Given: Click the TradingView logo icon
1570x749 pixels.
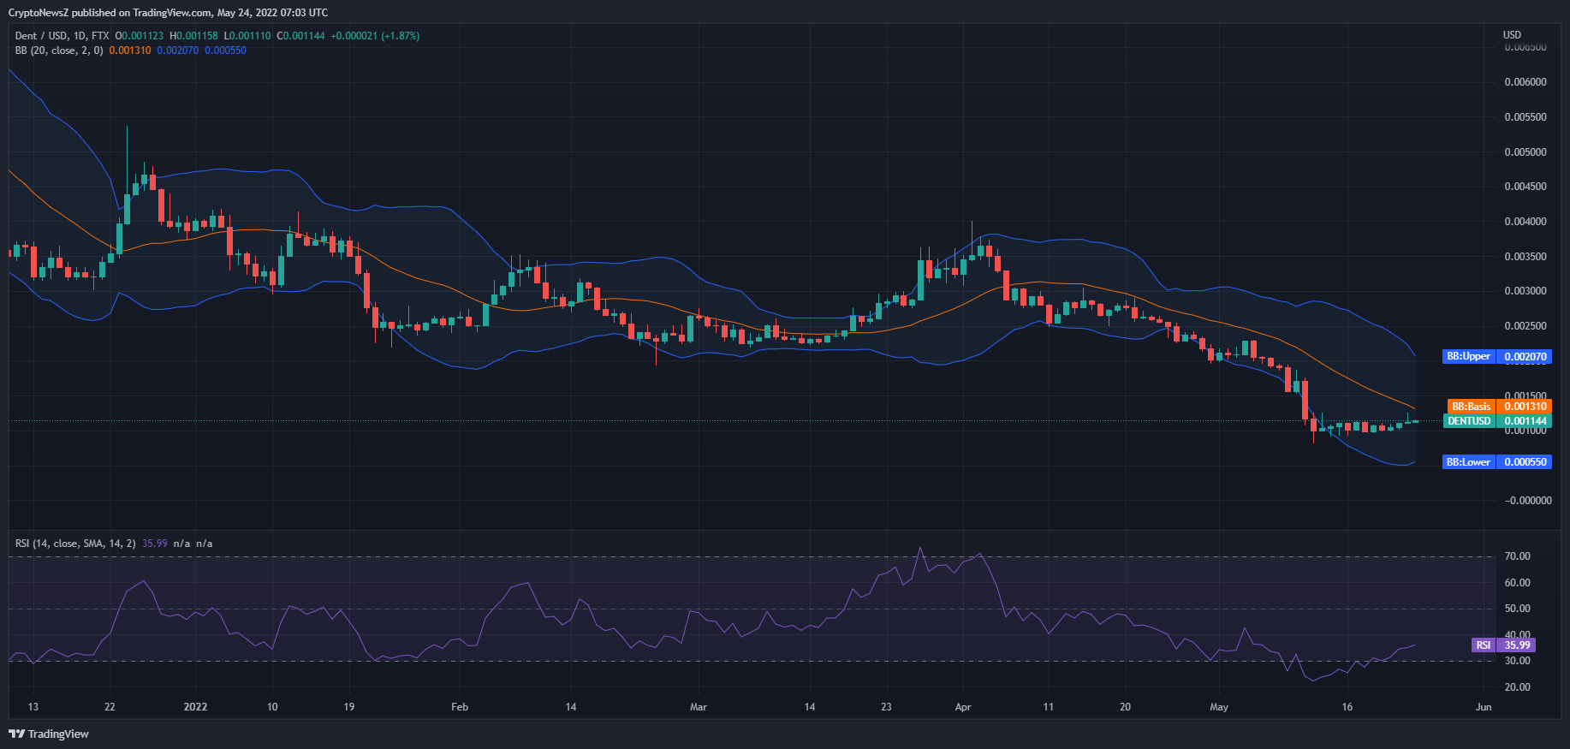Looking at the screenshot, I should 16,734.
